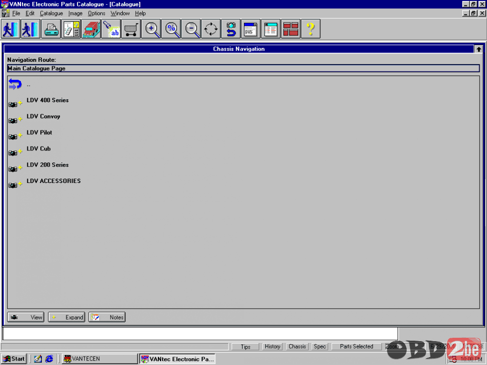
Task: Open the Edit menu
Action: [30, 13]
